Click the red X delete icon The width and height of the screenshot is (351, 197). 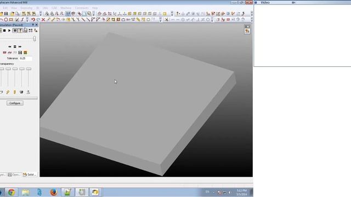pyautogui.click(x=43, y=20)
